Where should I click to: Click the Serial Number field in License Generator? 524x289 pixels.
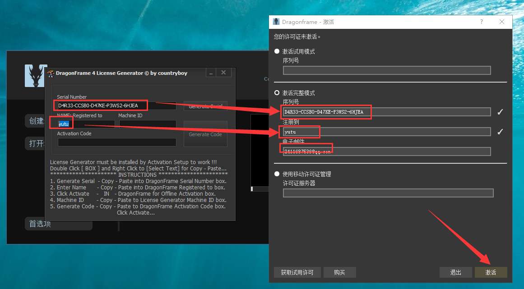(117, 106)
